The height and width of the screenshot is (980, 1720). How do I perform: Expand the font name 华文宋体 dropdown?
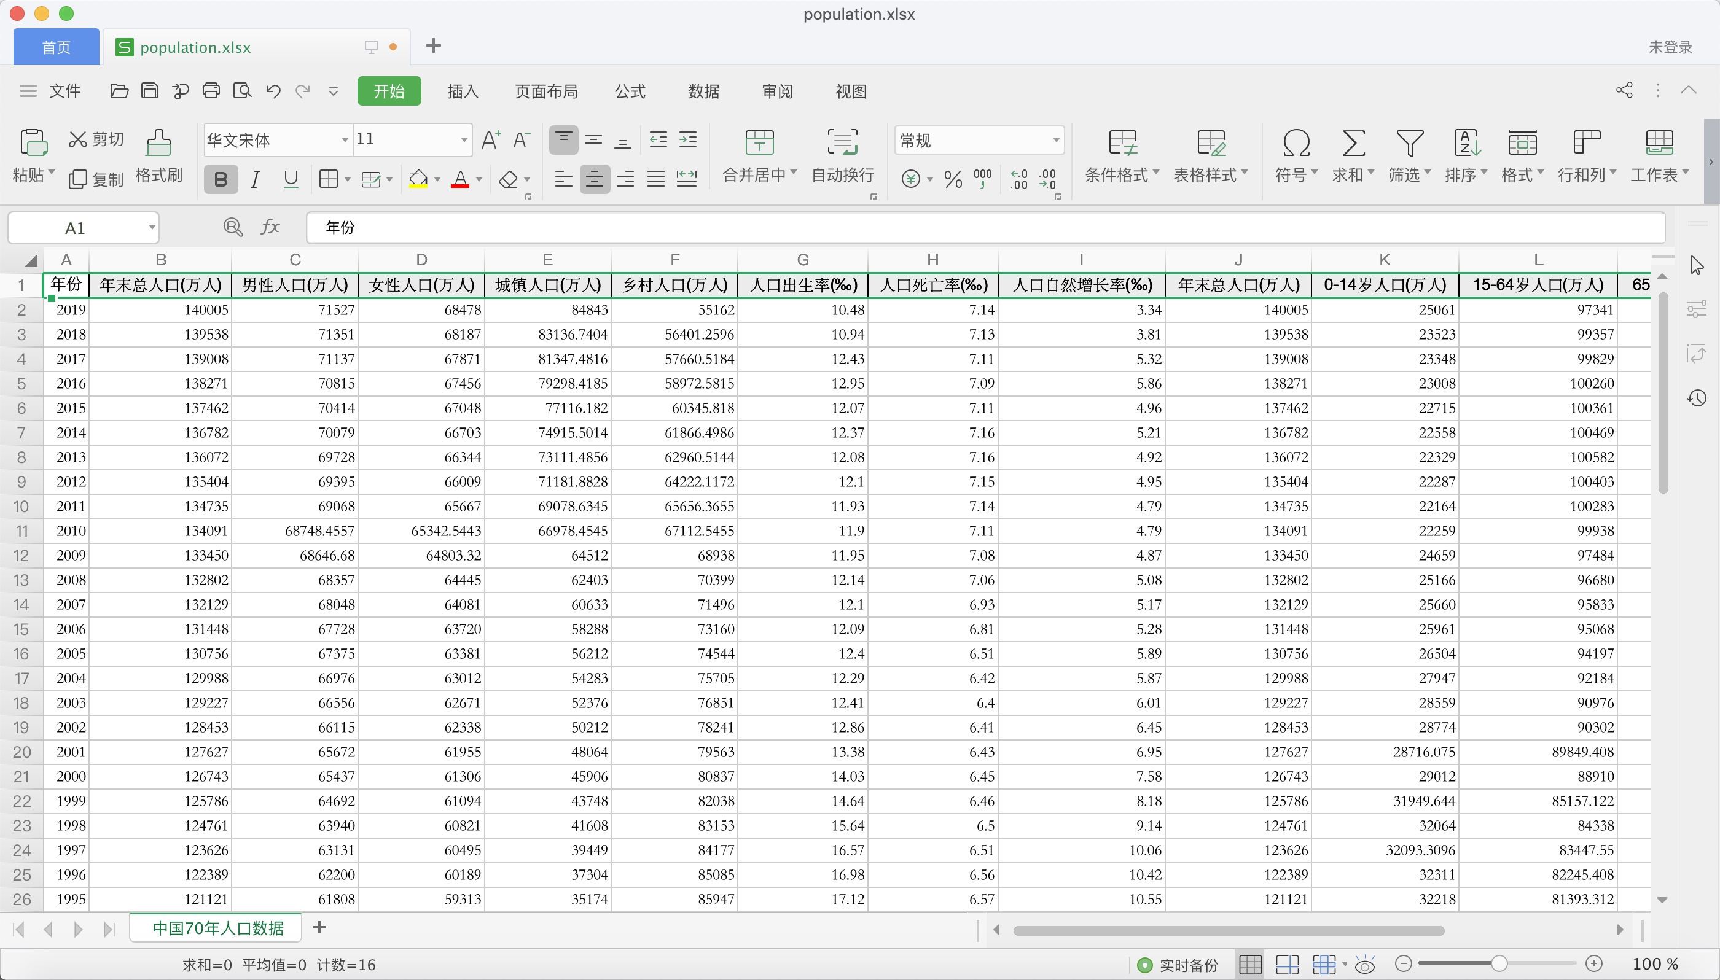[x=345, y=140]
